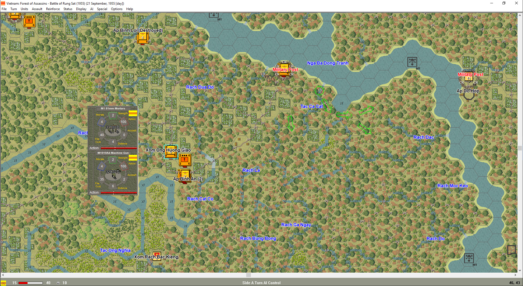Viewport: 523px width, 286px height.
Task: Open the Assault menu
Action: tap(37, 9)
